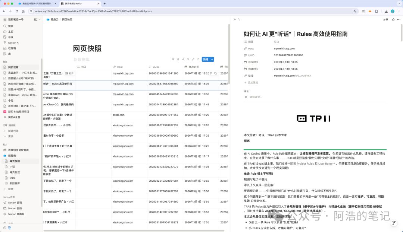
Task: Click 分享 share in peek panel
Action: click(385, 19)
